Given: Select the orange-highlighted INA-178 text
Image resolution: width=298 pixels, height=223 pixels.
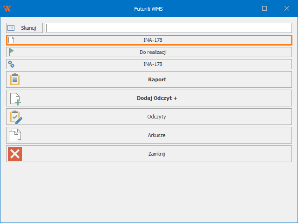Looking at the screenshot, I should (153, 40).
